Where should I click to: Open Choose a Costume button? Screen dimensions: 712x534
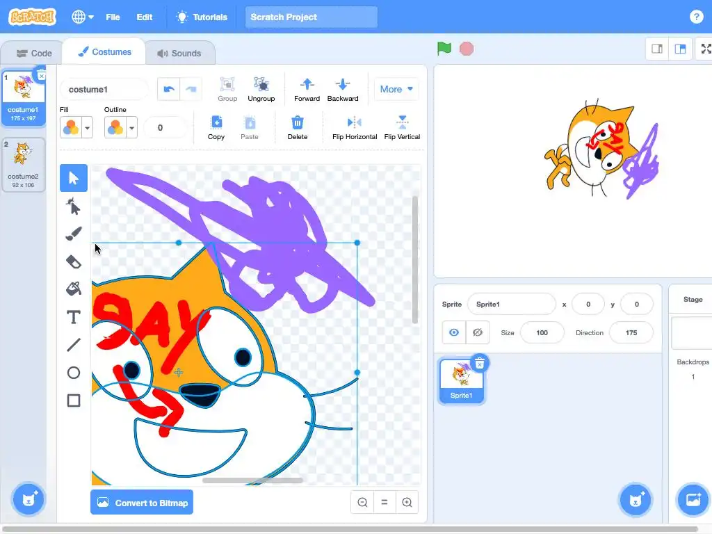[28, 499]
